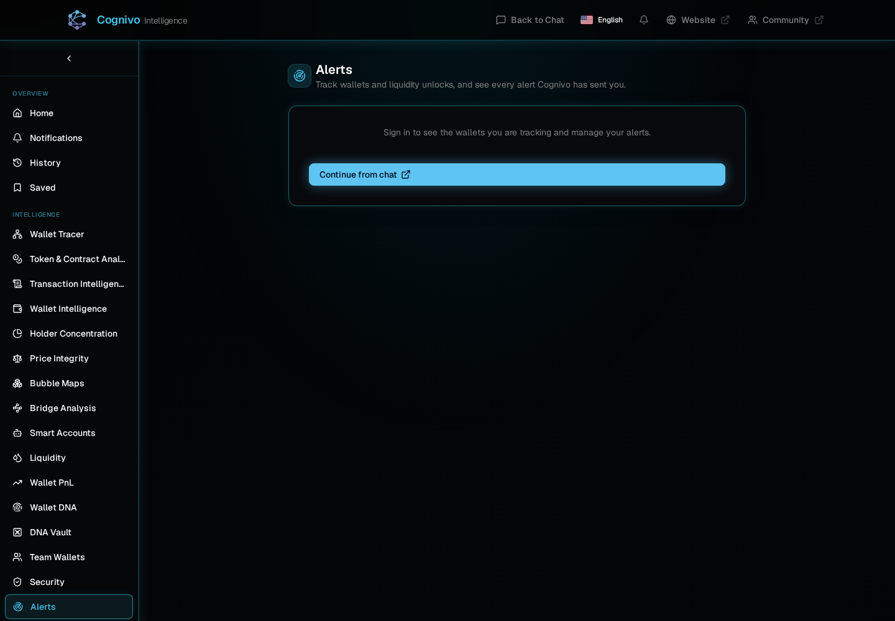The width and height of the screenshot is (895, 621).
Task: Go Back to Chat
Action: tap(530, 20)
